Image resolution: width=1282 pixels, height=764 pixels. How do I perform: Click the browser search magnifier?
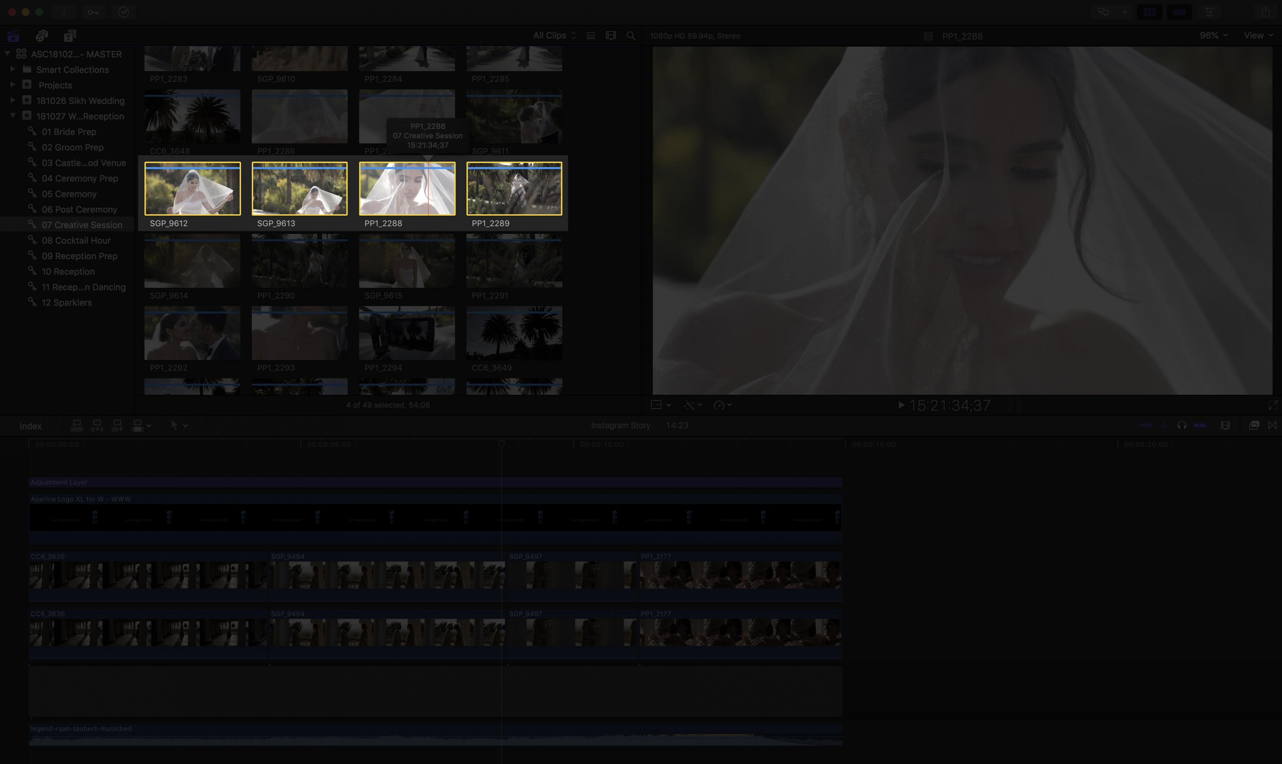pyautogui.click(x=631, y=36)
